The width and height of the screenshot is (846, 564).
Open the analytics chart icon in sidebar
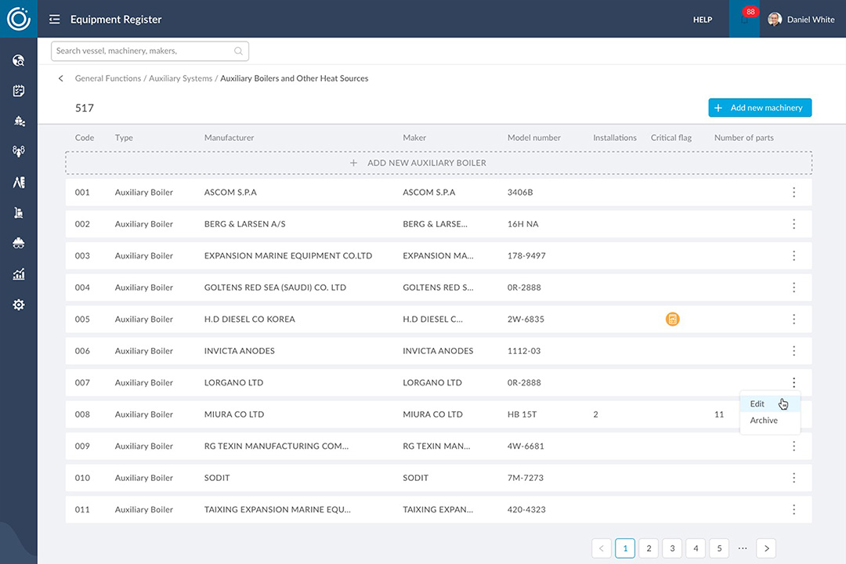click(x=19, y=274)
